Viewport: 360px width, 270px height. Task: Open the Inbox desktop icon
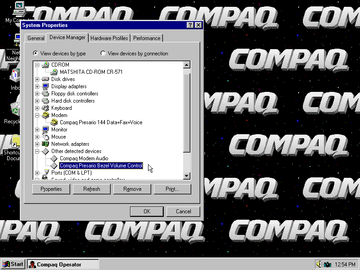pos(15,75)
